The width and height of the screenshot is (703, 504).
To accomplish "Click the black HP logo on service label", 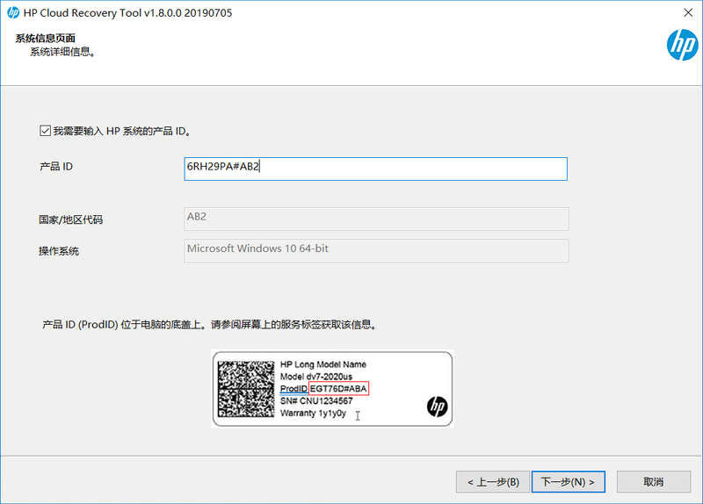I will 437,406.
